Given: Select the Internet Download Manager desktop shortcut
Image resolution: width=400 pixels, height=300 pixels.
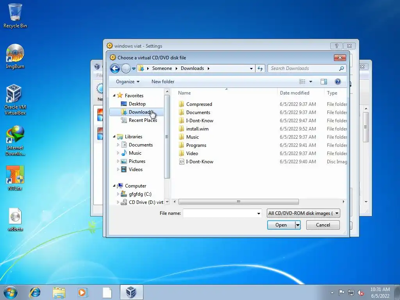Looking at the screenshot, I should point(15,141).
